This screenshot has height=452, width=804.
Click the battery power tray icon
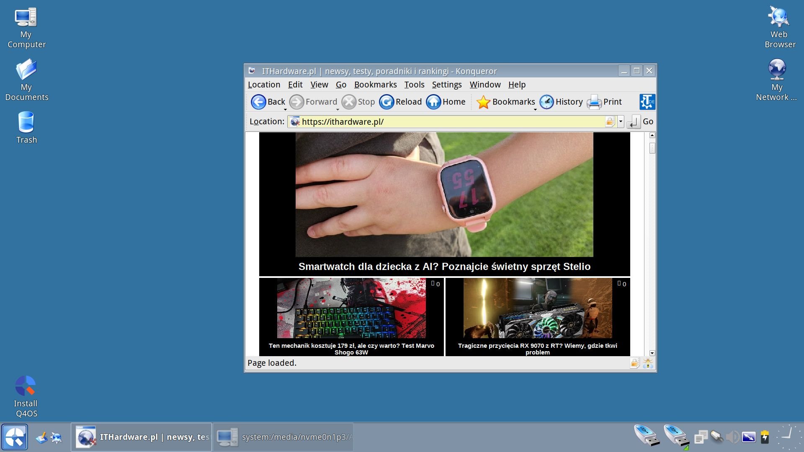(x=765, y=437)
